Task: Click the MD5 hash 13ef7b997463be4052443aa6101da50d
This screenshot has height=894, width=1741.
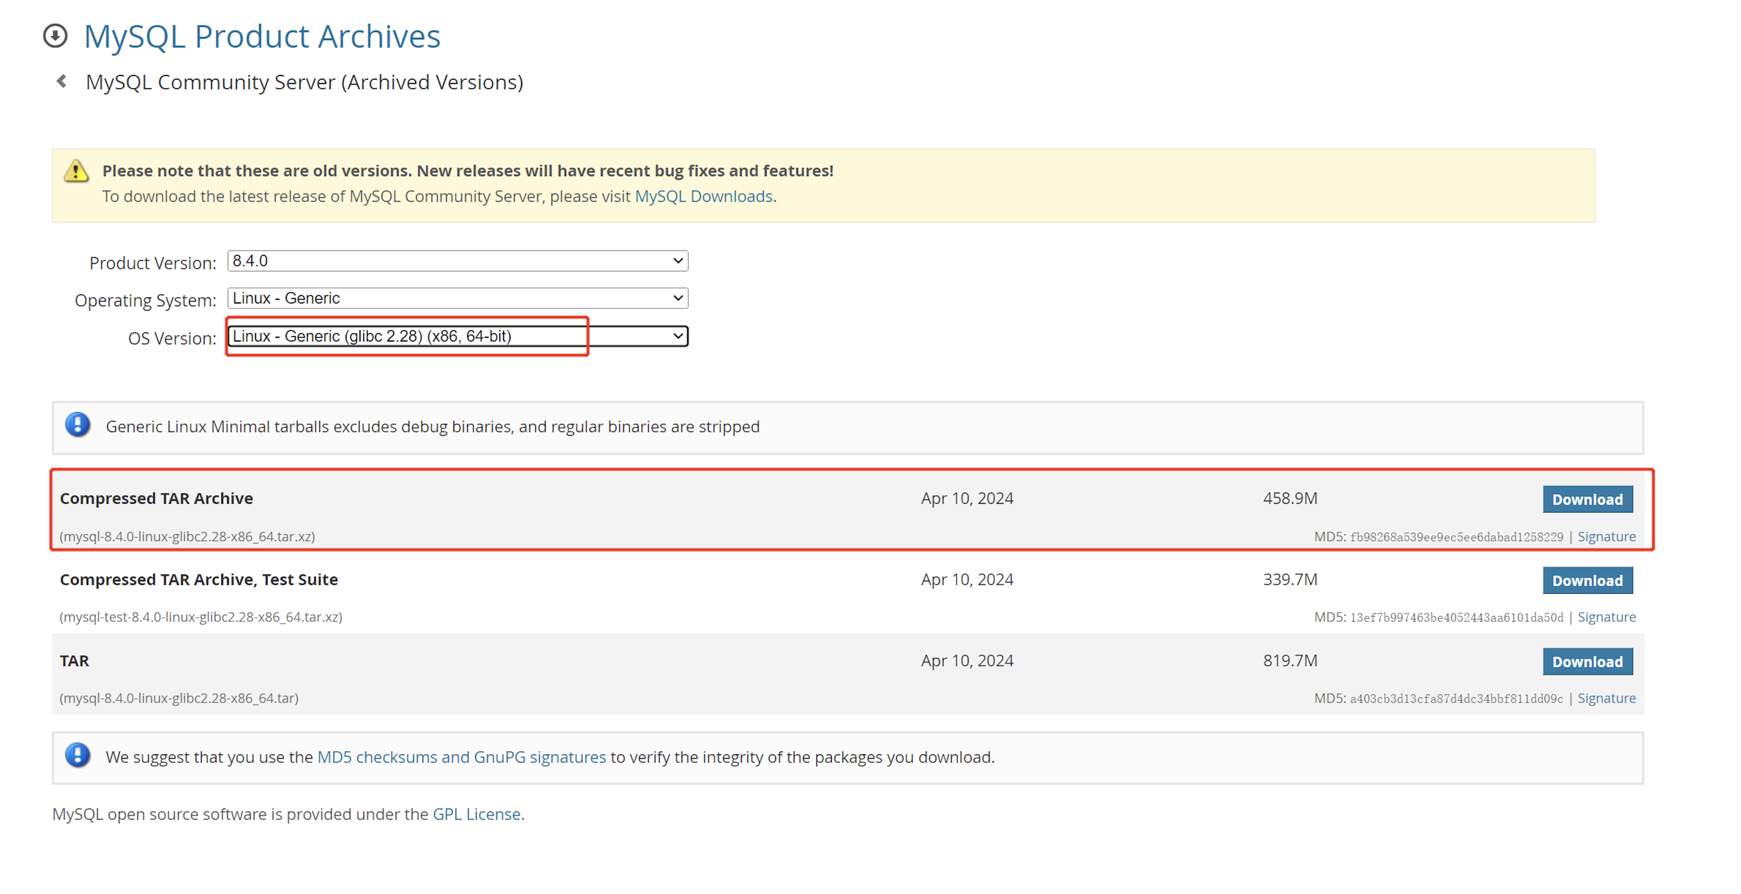Action: 1457,618
